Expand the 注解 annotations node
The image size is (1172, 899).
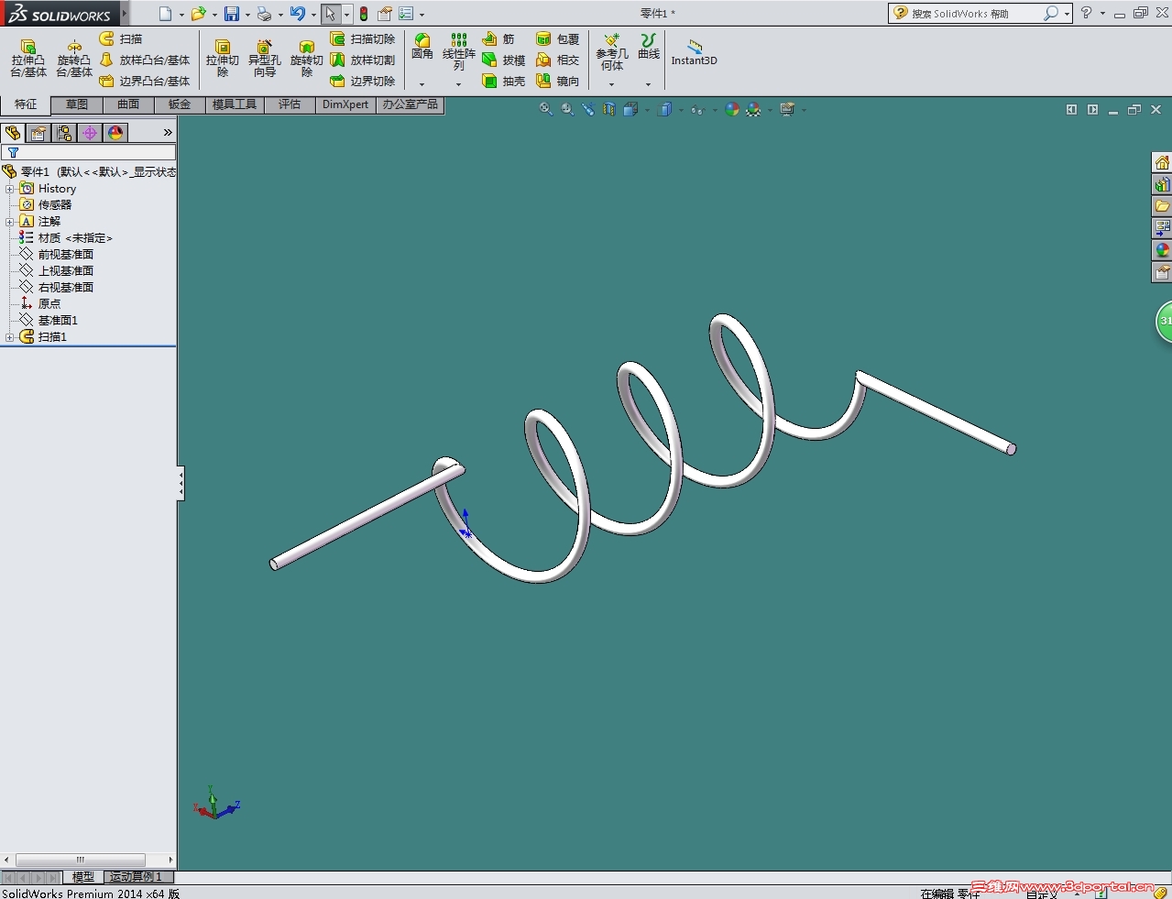click(x=10, y=222)
